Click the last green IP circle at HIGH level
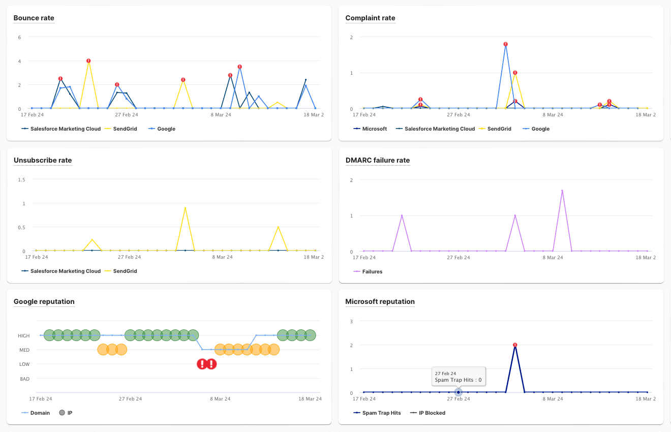671x432 pixels. tap(310, 335)
